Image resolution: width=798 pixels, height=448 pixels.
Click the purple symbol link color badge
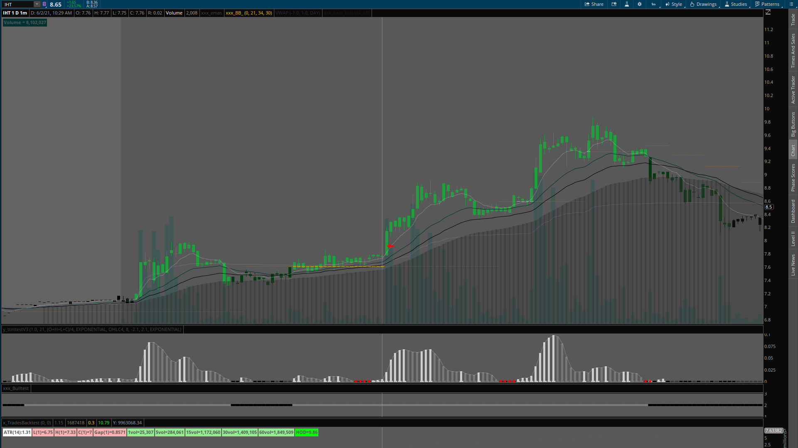(44, 4)
